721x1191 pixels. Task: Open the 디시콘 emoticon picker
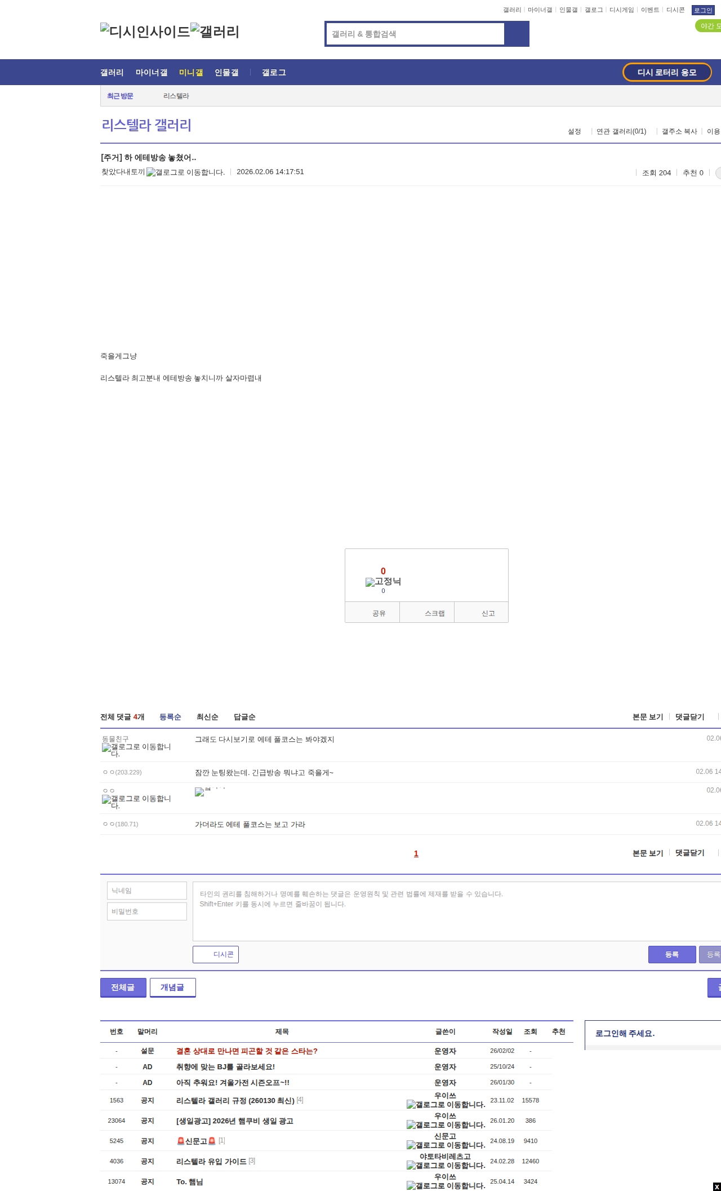click(x=216, y=954)
